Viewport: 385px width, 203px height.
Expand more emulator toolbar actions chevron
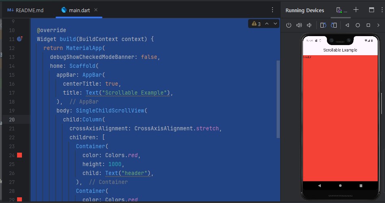[378, 25]
